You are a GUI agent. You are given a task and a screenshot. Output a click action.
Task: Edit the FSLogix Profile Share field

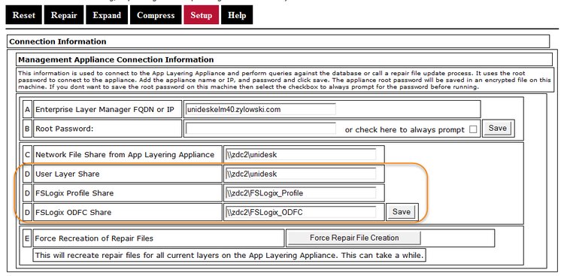(x=301, y=193)
